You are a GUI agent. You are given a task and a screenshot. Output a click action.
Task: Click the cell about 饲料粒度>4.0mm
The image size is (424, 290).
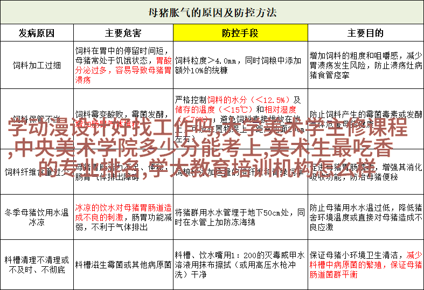coord(240,65)
